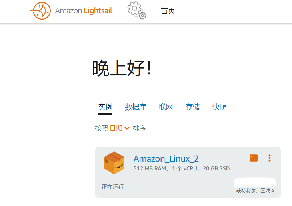
Task: Expand the orange chevron beside 日期
Action: point(127,128)
